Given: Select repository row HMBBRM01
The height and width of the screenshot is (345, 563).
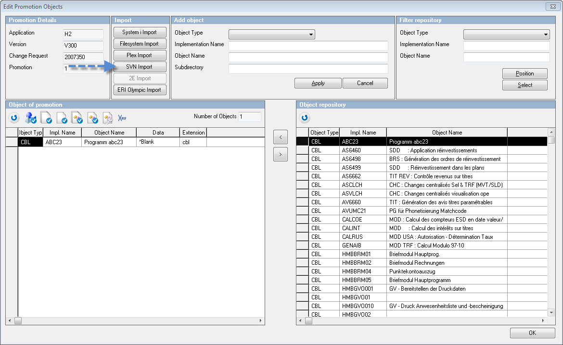Looking at the screenshot, I should click(x=422, y=254).
